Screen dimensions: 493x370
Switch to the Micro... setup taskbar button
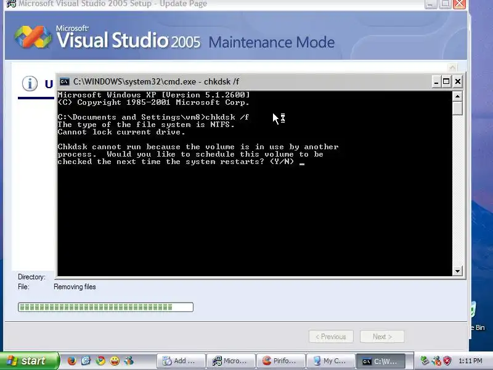click(x=230, y=361)
